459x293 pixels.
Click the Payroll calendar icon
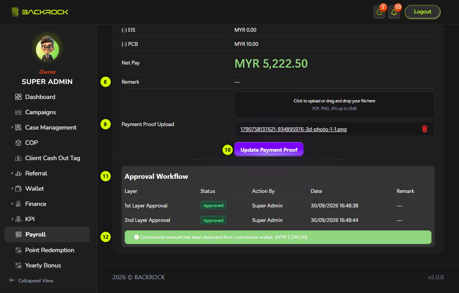tap(18, 235)
